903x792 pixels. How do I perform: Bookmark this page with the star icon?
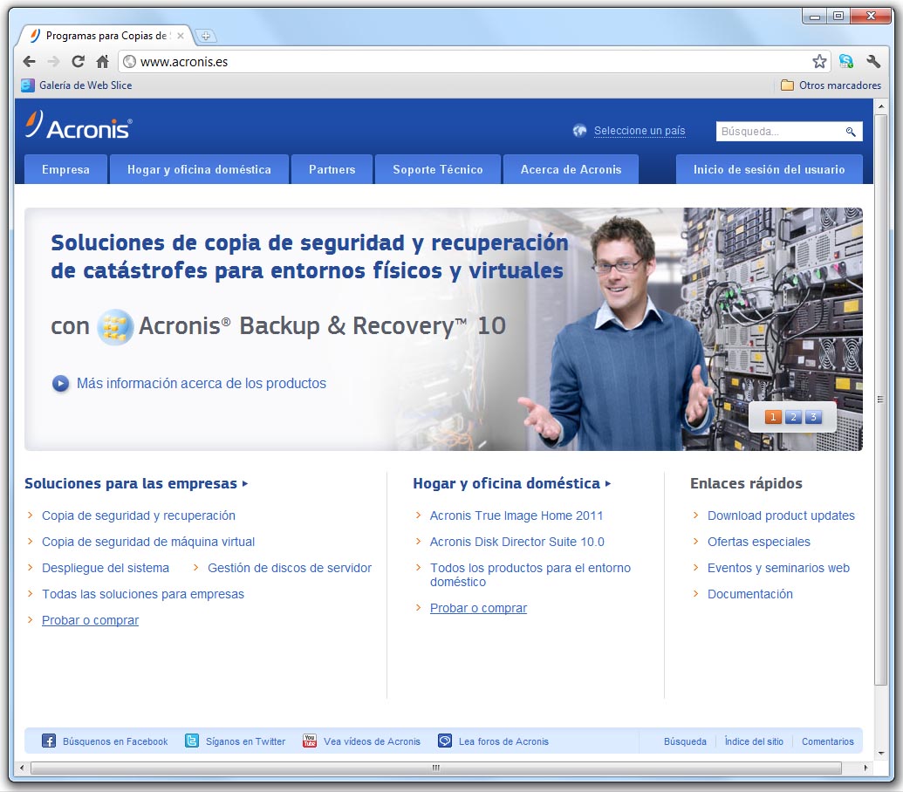(819, 62)
